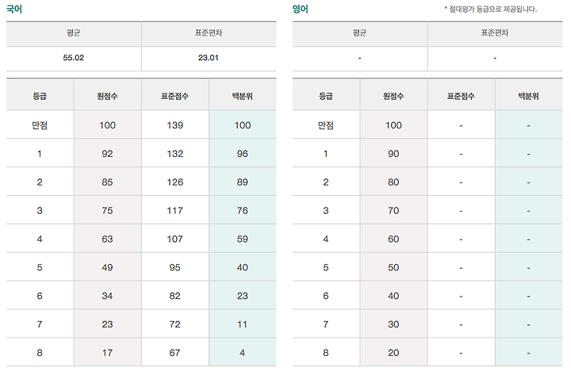Viewport: 571px width, 371px height.
Task: Select 국어 grade 6 표준점수 82
Action: (174, 296)
